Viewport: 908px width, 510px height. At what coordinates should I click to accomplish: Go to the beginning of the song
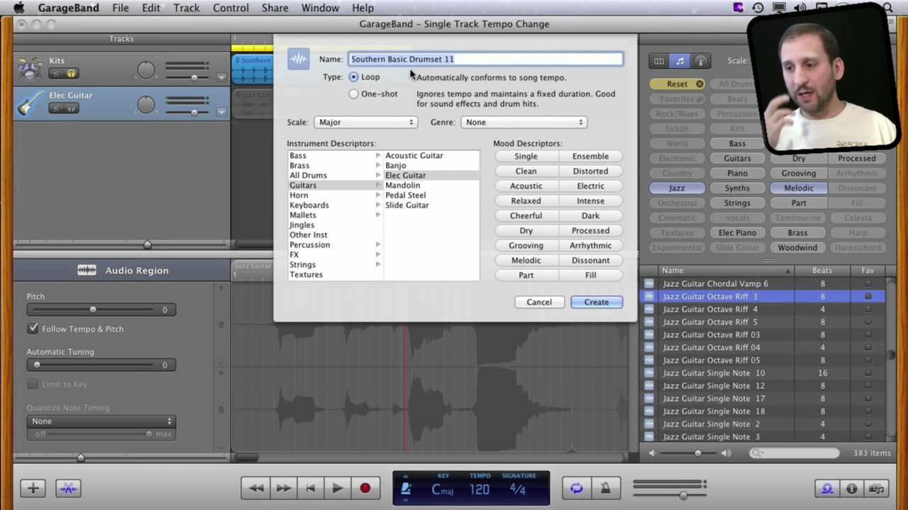point(310,488)
